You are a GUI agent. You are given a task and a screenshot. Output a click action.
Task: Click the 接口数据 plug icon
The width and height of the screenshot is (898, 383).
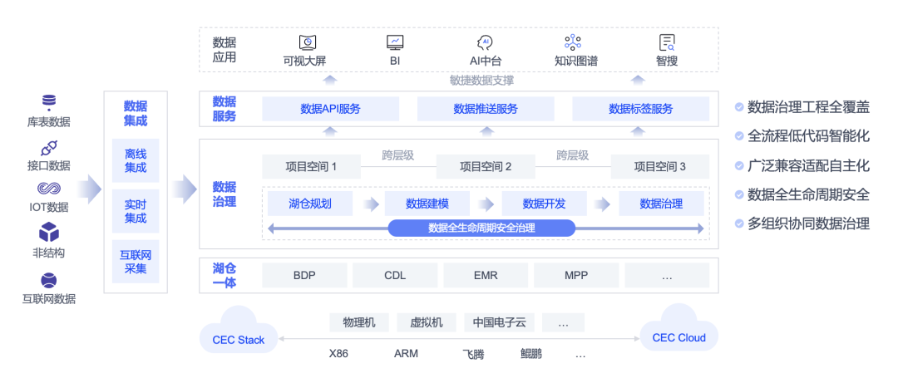[x=49, y=147]
